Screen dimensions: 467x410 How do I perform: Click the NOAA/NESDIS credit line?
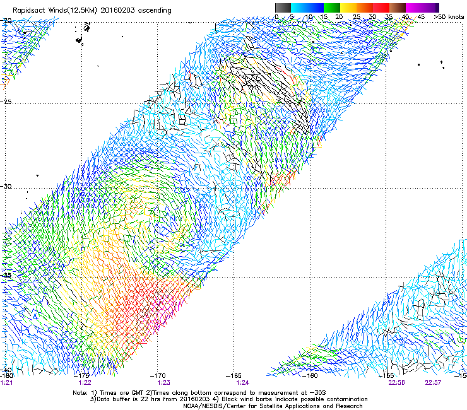point(273,406)
